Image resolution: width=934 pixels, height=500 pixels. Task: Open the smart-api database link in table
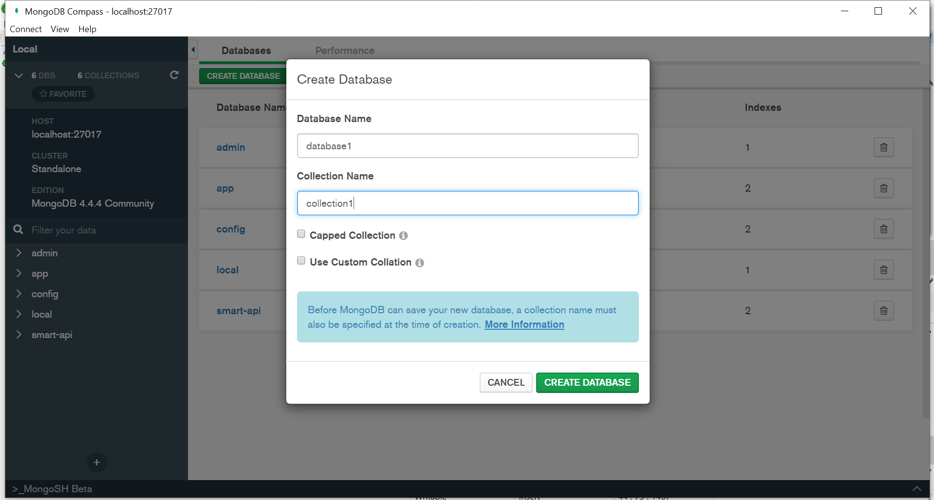point(239,311)
